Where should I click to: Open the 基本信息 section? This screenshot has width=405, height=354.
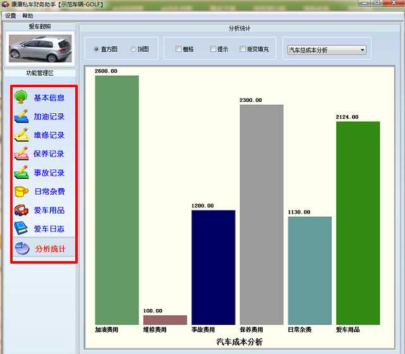click(49, 98)
